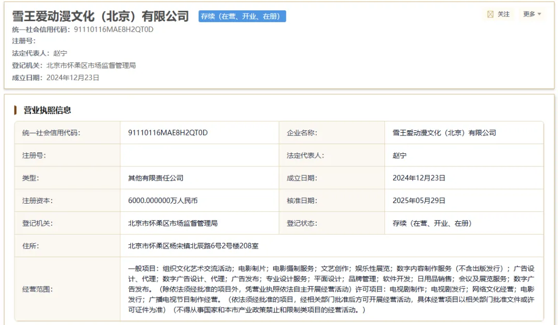Click the 存续（在营、开业、在册）status badge
558x325 pixels.
pyautogui.click(x=242, y=17)
